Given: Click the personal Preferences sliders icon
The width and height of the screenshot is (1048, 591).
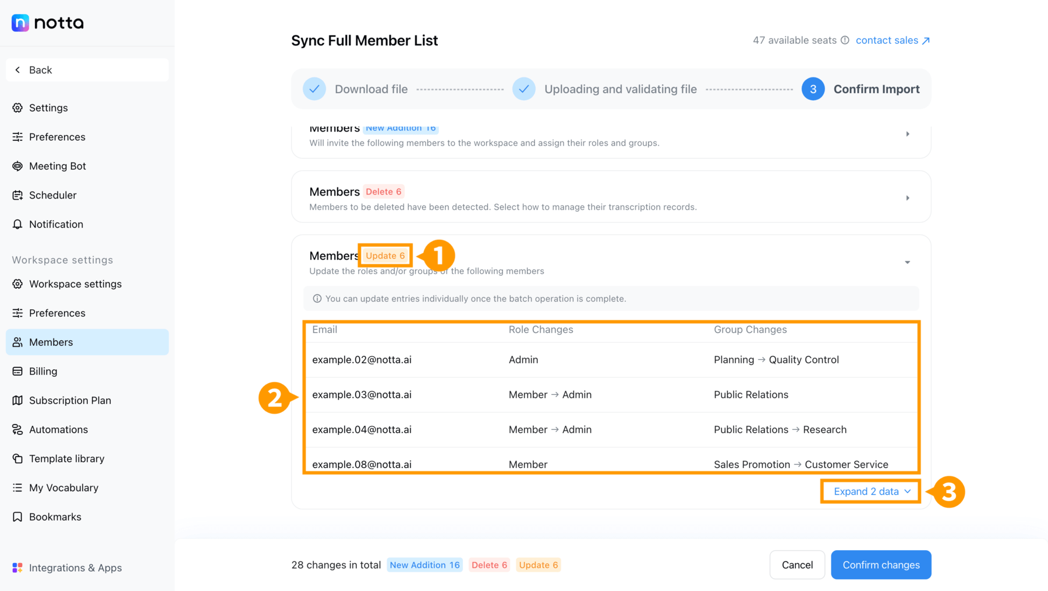Looking at the screenshot, I should click(x=17, y=137).
